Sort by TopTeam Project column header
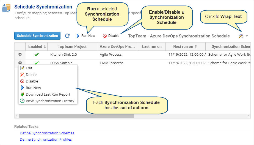The image size is (254, 145). coord(72,46)
